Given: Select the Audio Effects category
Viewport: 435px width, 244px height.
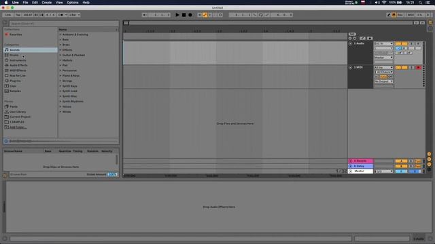Looking at the screenshot, I should [x=18, y=65].
